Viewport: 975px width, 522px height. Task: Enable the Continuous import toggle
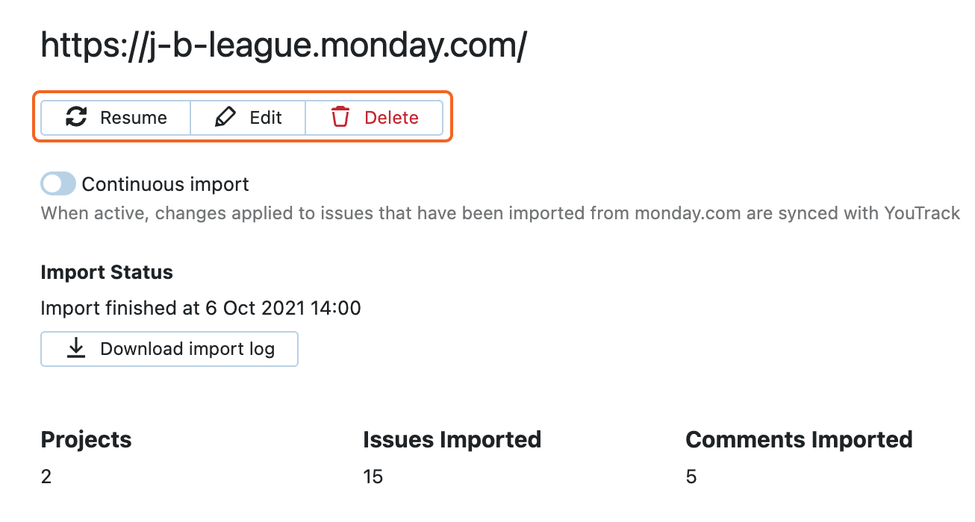[58, 184]
